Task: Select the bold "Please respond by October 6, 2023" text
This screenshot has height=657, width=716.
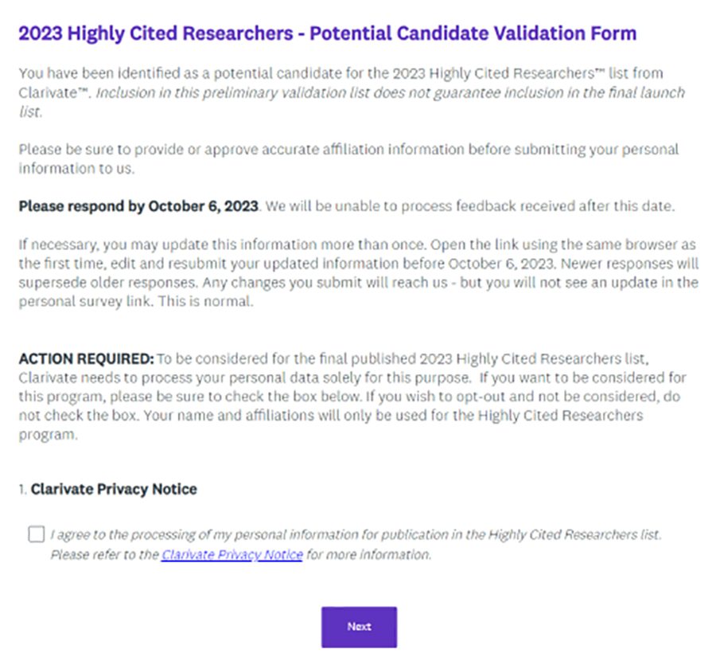Action: pos(138,206)
